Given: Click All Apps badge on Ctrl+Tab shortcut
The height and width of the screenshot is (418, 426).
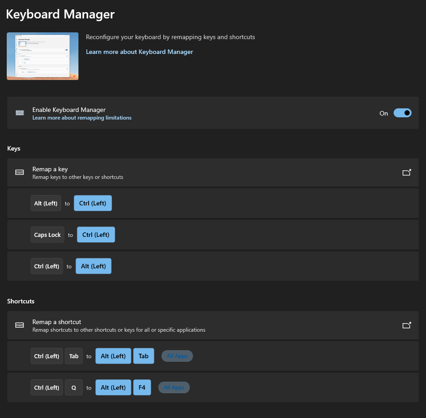Looking at the screenshot, I should coord(177,356).
